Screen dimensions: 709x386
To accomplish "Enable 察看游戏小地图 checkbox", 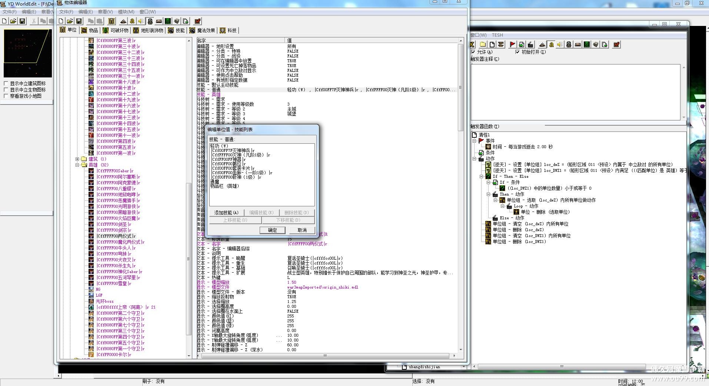I will tap(6, 96).
